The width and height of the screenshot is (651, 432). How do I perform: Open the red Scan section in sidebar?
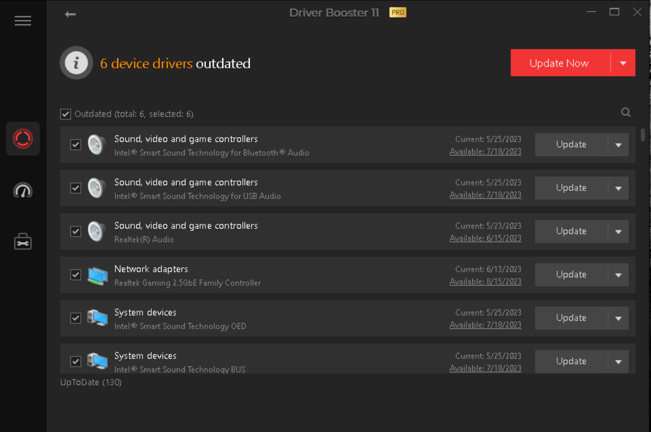click(x=23, y=139)
